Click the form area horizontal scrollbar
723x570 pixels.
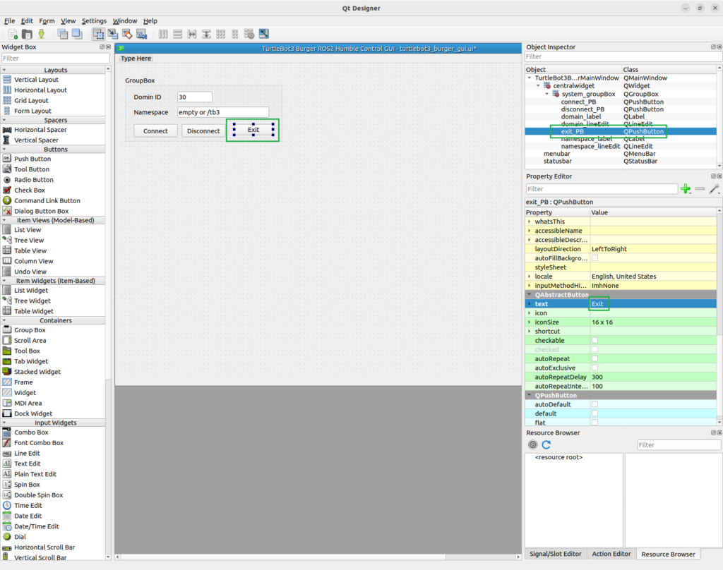coord(318,557)
